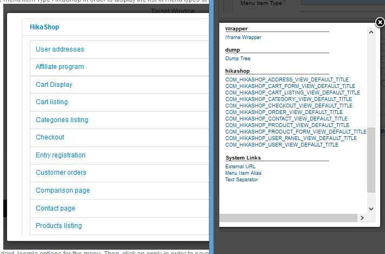385x254 pixels.
Task: Pick Customer orders menu type
Action: click(x=61, y=173)
